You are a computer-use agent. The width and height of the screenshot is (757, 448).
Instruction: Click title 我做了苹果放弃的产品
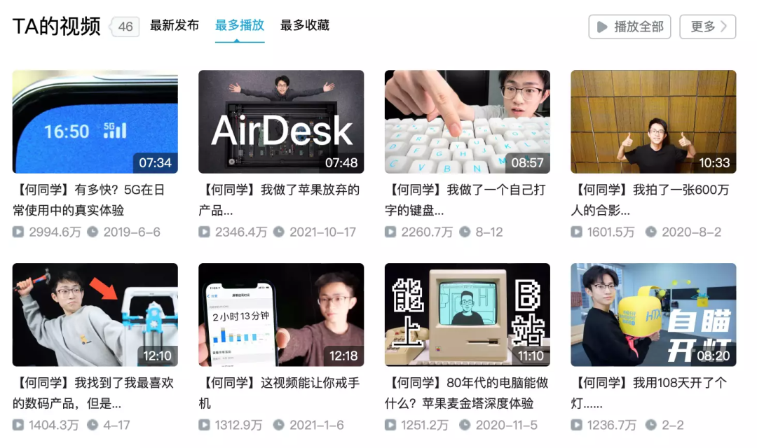(279, 199)
